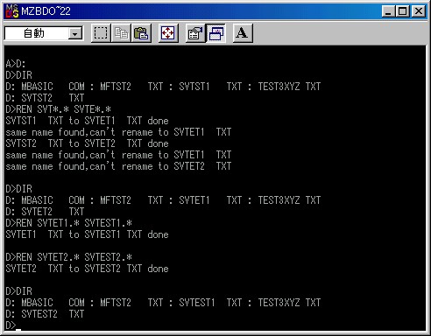Viewport: 431px width, 336px height.
Task: Click the Copy toolbar icon
Action: [x=121, y=33]
